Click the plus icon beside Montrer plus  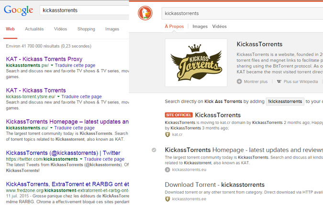[239, 82]
